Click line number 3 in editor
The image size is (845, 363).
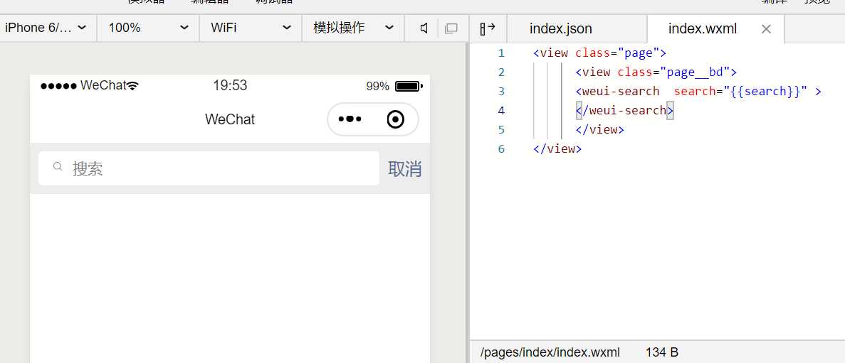tap(501, 92)
